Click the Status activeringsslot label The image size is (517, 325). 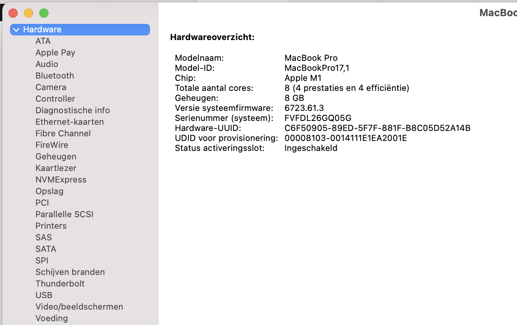pos(220,148)
